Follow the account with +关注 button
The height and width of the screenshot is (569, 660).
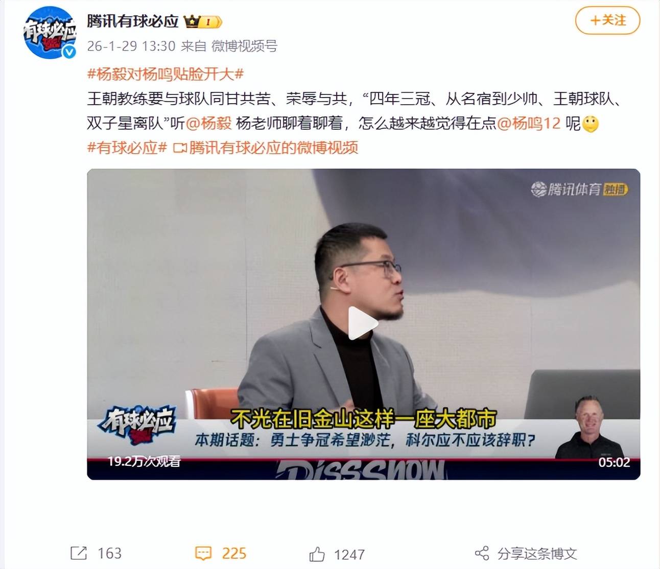click(607, 20)
